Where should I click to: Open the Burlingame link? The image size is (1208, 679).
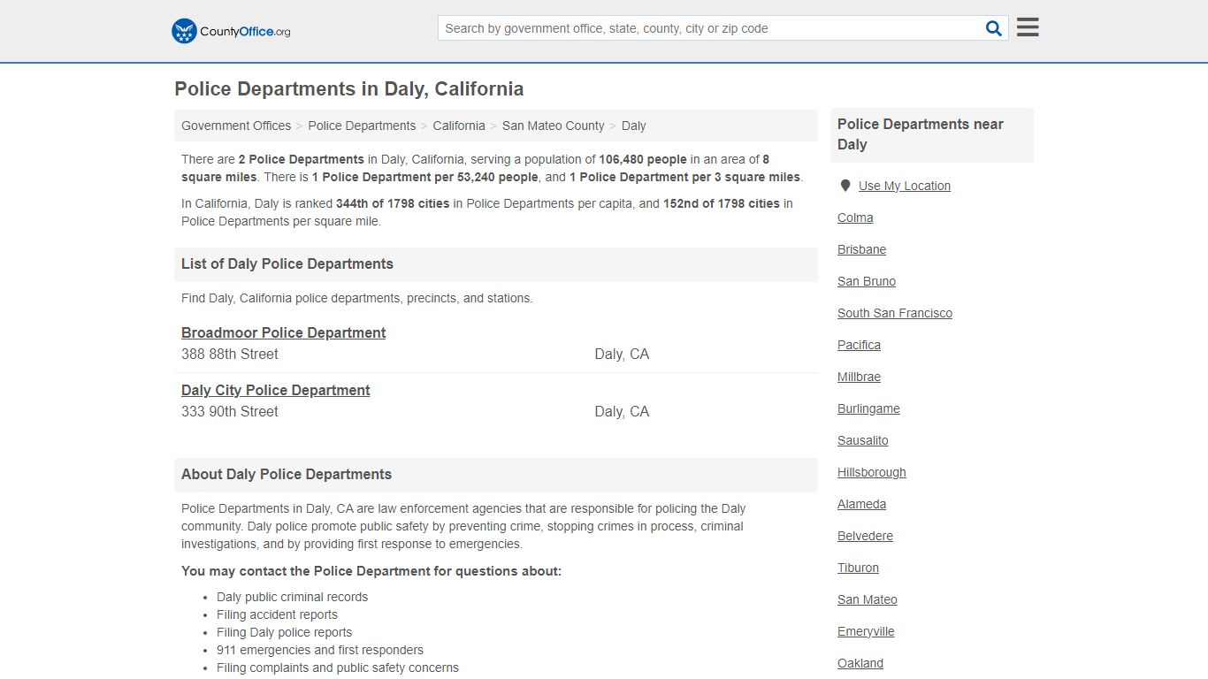tap(869, 408)
